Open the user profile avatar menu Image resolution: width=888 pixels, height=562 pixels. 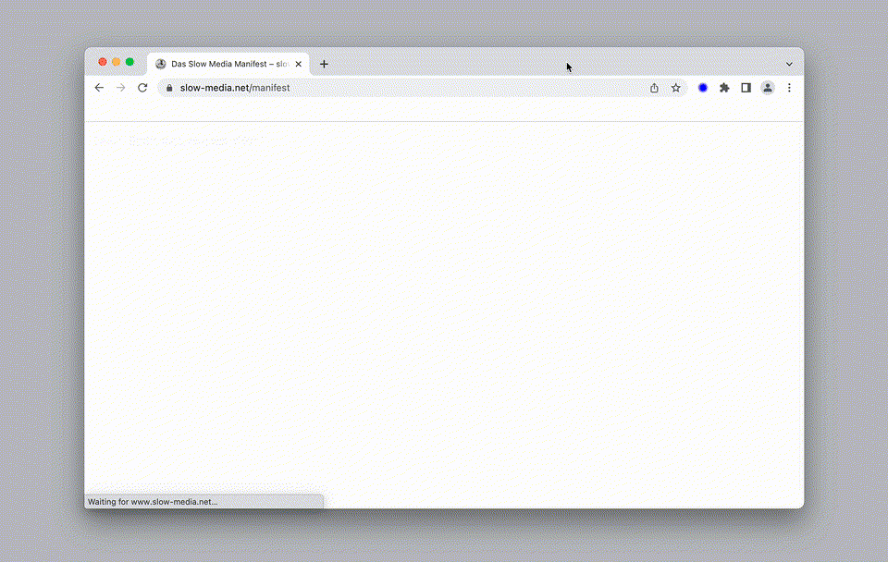pyautogui.click(x=768, y=88)
